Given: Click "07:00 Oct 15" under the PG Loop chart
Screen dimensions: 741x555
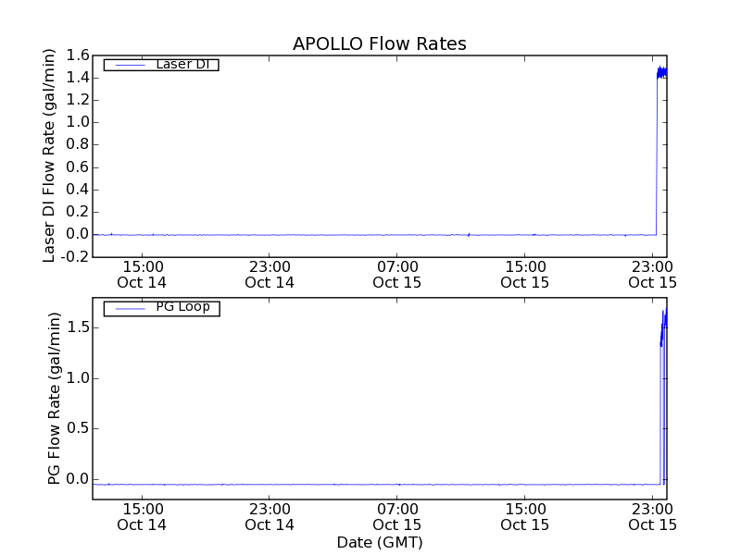Looking at the screenshot, I should [397, 517].
